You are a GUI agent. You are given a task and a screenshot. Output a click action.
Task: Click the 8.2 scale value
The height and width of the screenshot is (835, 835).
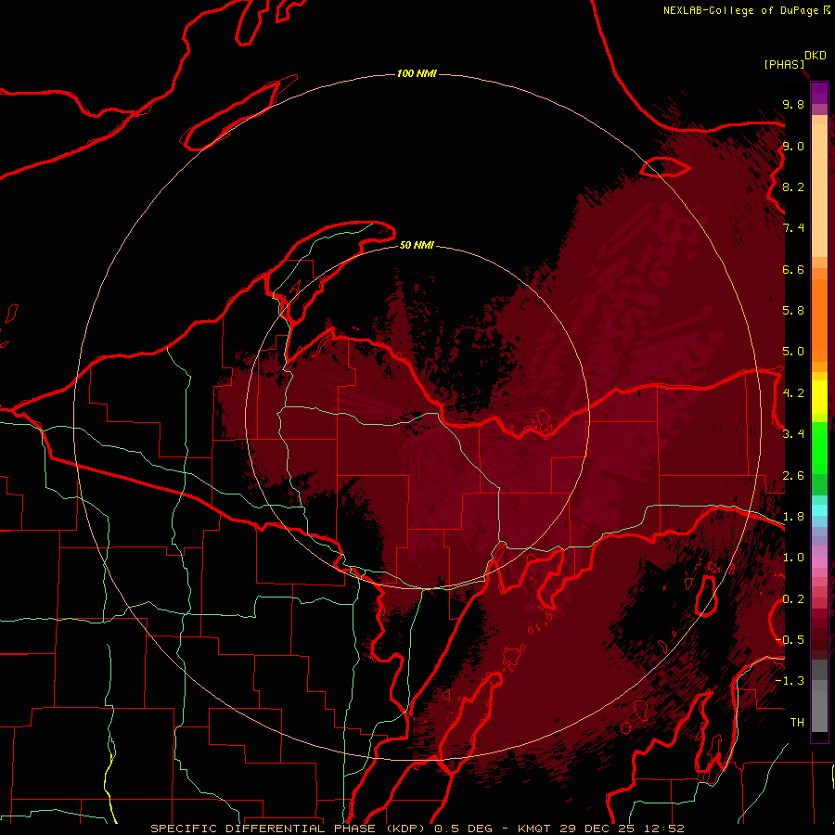coord(793,186)
